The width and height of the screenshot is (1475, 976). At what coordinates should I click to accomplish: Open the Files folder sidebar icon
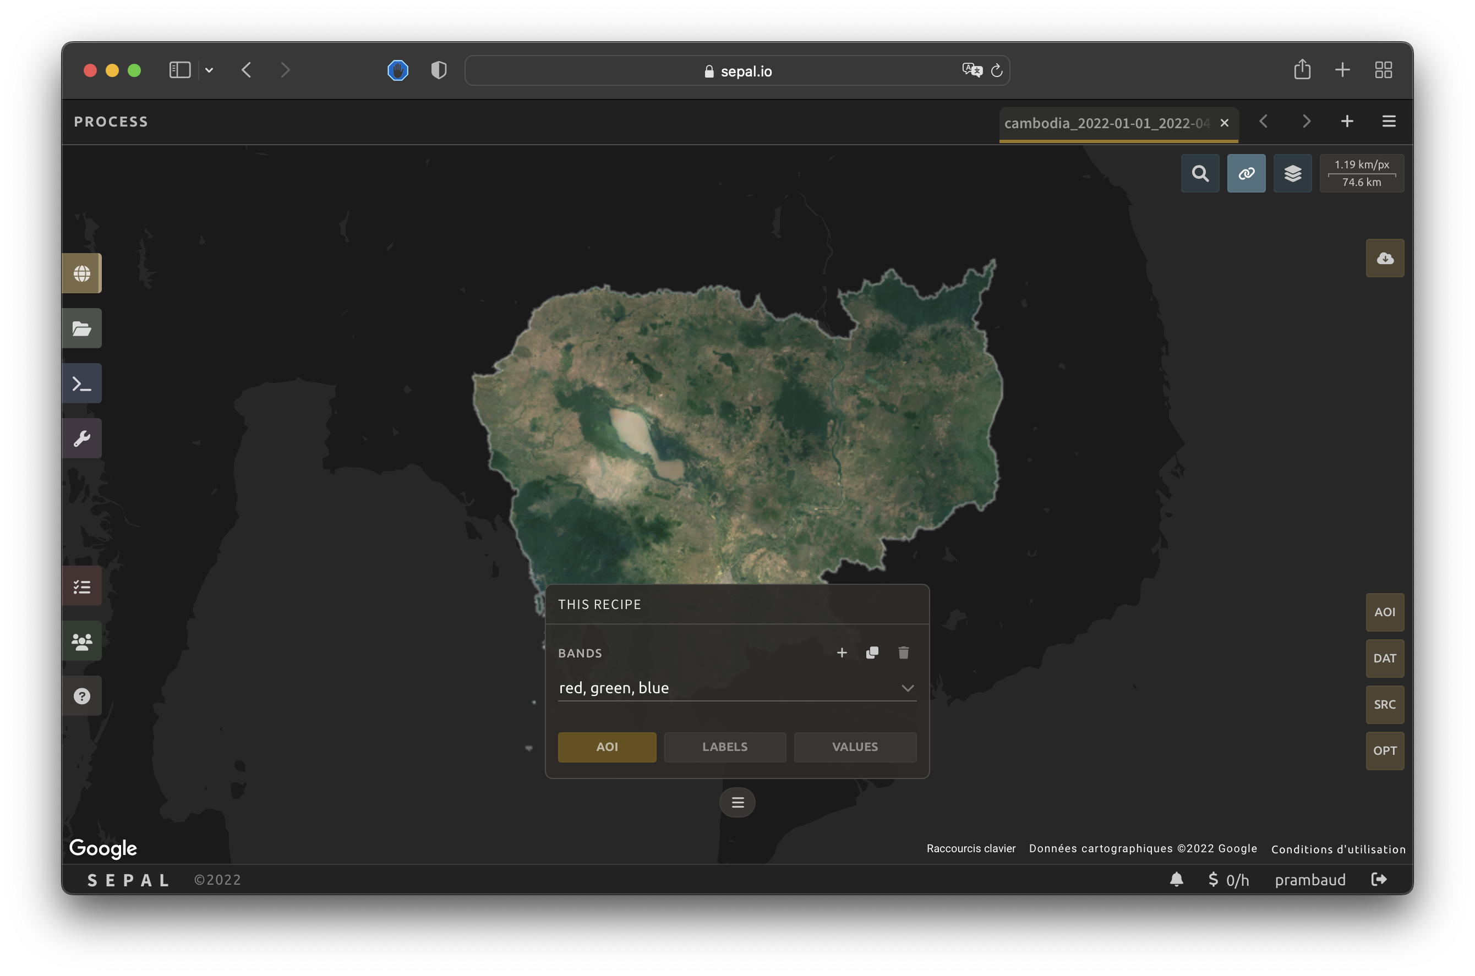(x=81, y=328)
